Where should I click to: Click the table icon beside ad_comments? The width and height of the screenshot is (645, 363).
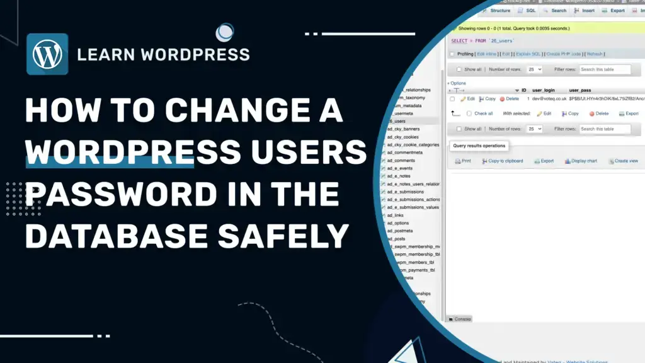(384, 161)
